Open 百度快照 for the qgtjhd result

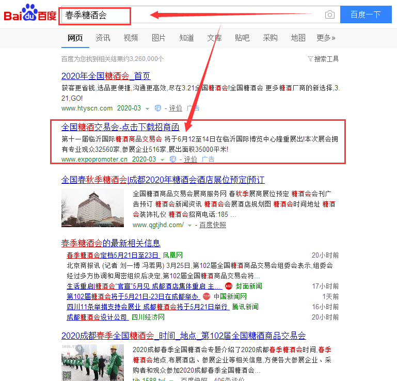(x=212, y=225)
